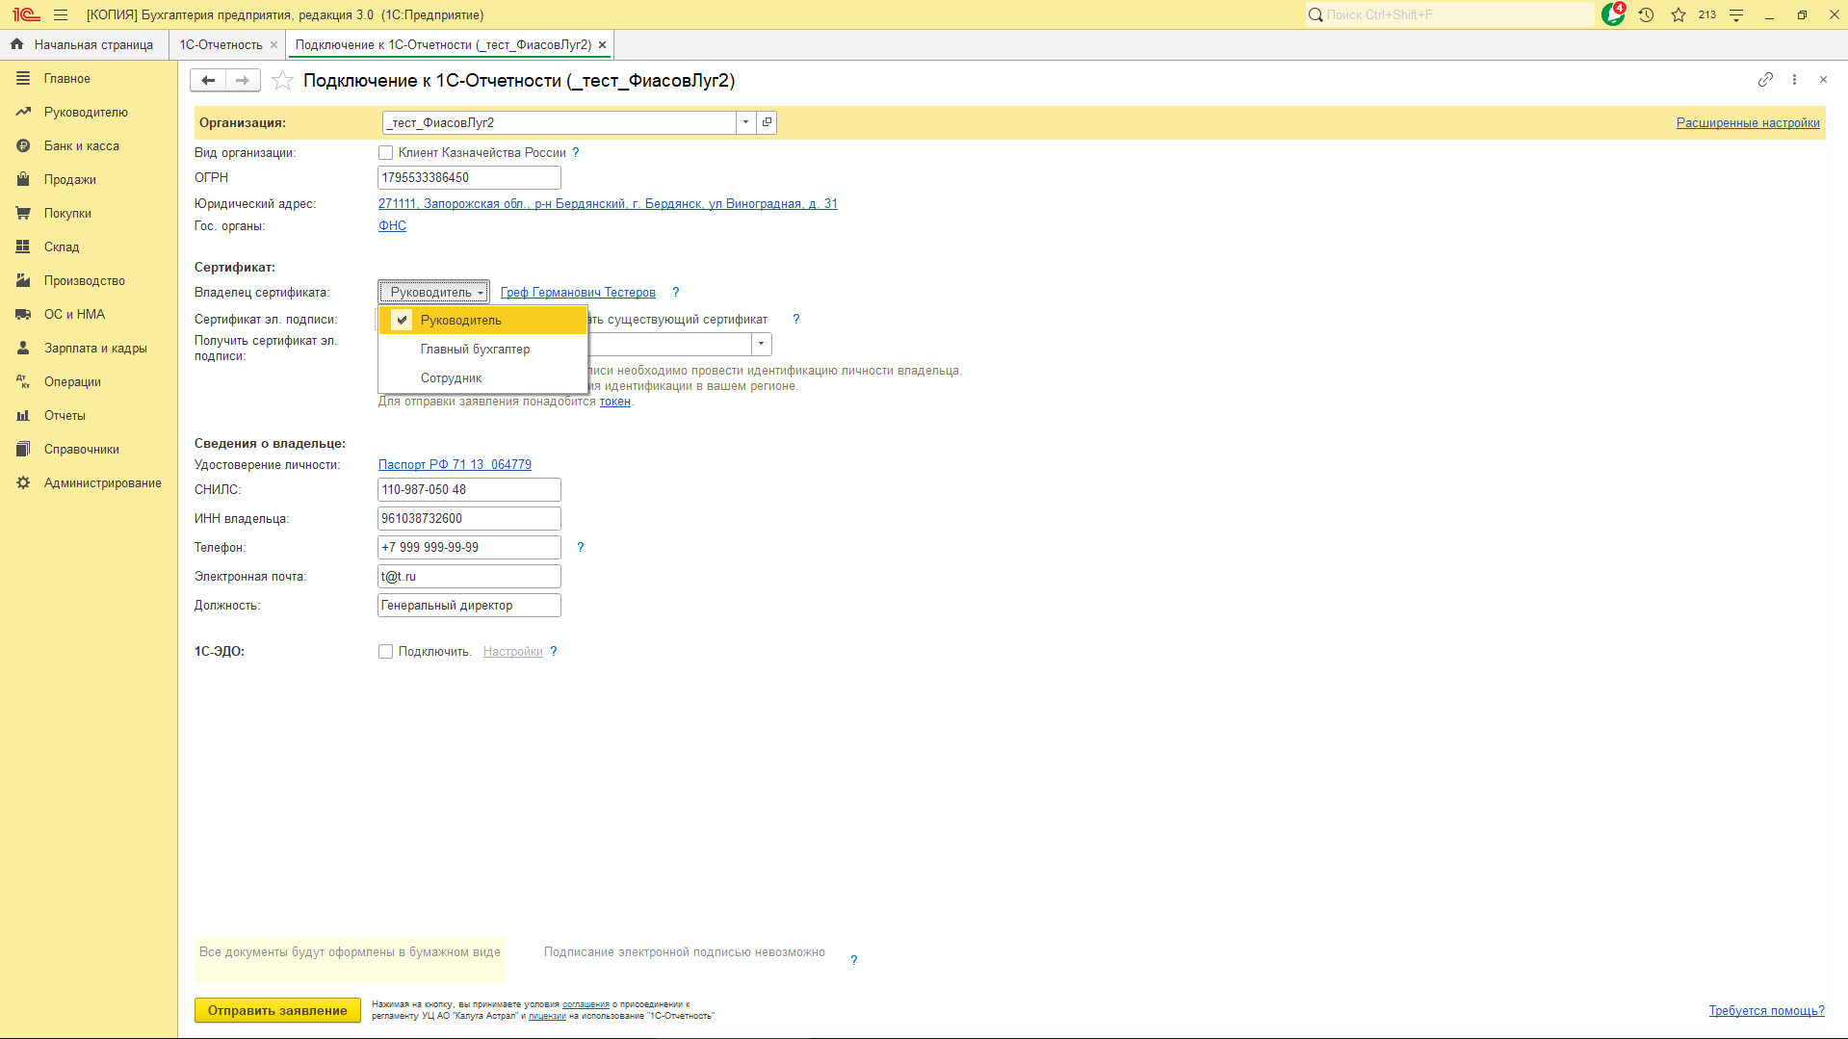Open the лицензии license link
This screenshot has width=1848, height=1039.
[547, 1016]
